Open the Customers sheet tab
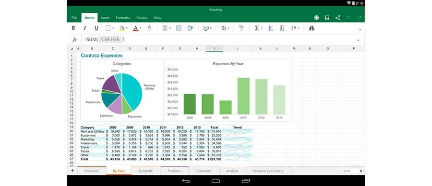432x186 pixels. (204, 171)
